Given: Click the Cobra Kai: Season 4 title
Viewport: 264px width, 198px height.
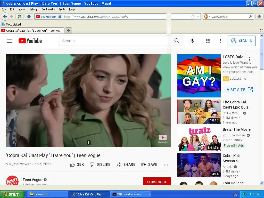Looking at the screenshot, I should pos(231,158).
